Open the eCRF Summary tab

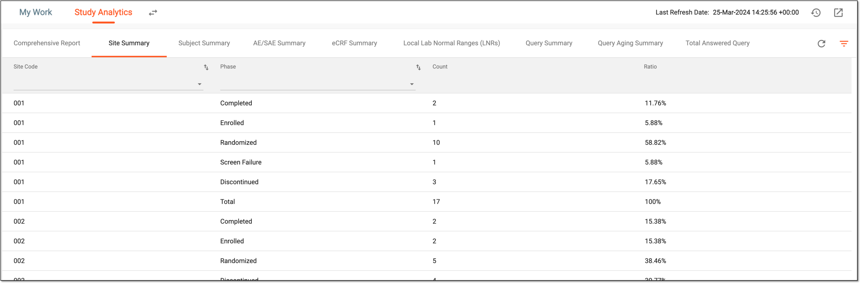tap(354, 43)
